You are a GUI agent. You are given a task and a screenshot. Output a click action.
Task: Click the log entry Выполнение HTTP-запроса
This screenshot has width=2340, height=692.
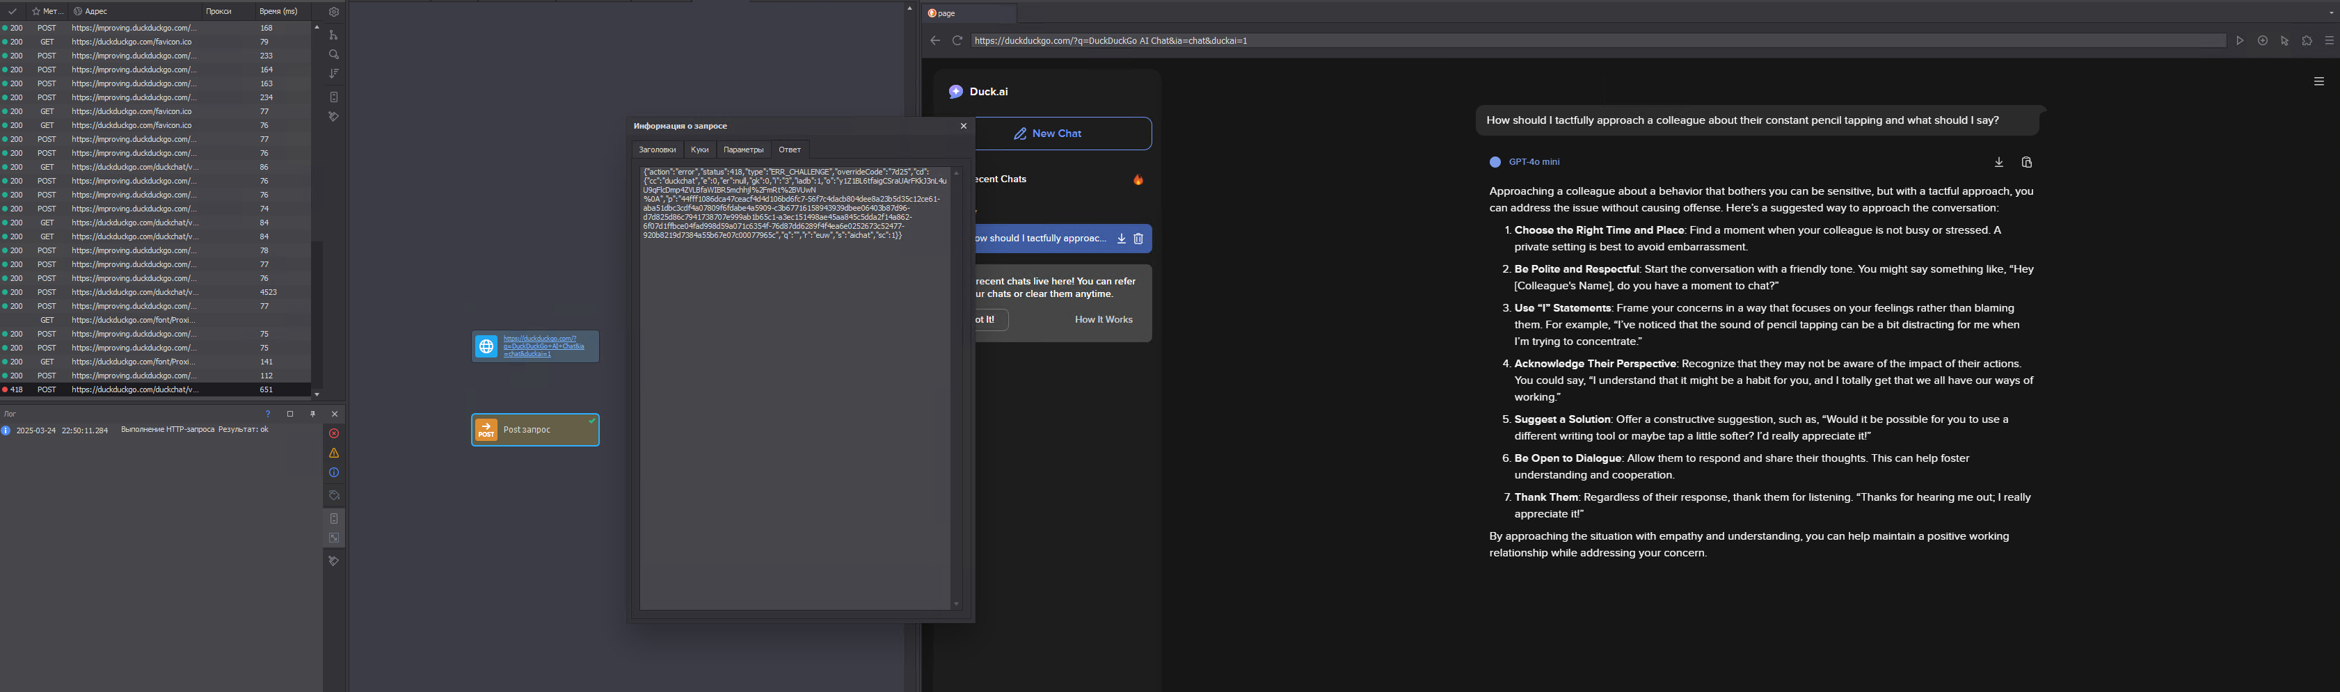click(194, 431)
